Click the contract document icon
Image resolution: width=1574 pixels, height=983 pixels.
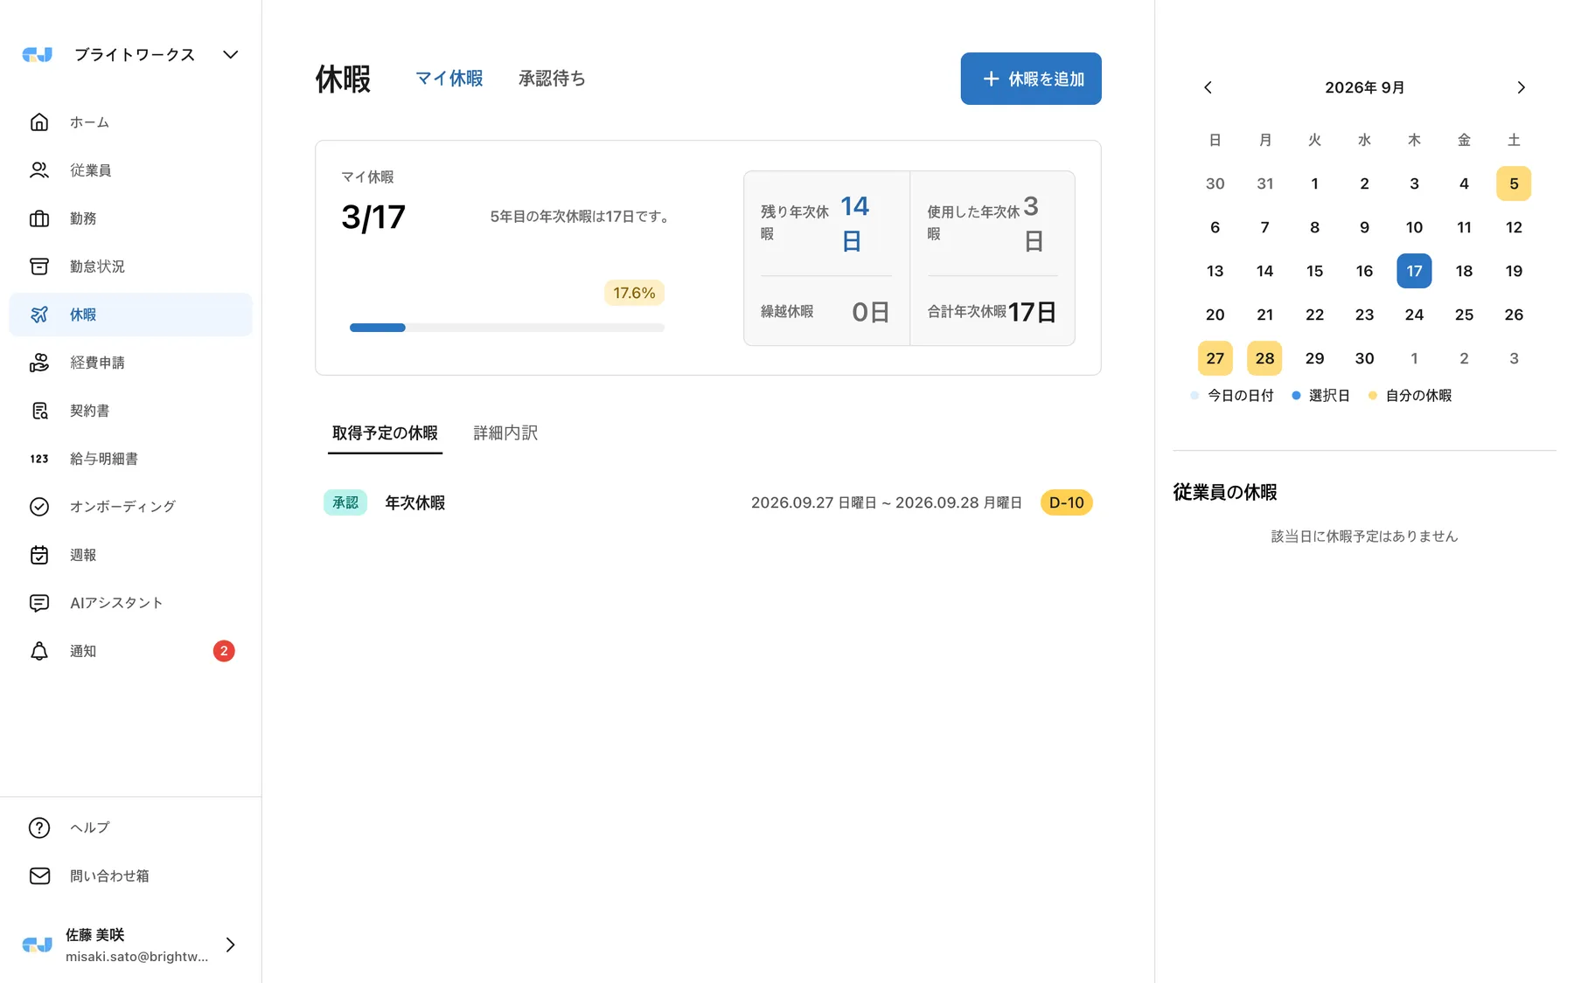(39, 411)
